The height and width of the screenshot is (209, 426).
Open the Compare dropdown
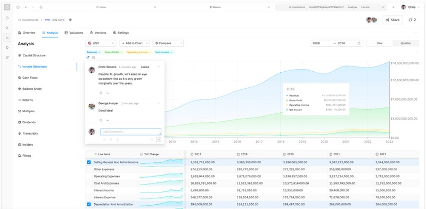[x=168, y=43]
